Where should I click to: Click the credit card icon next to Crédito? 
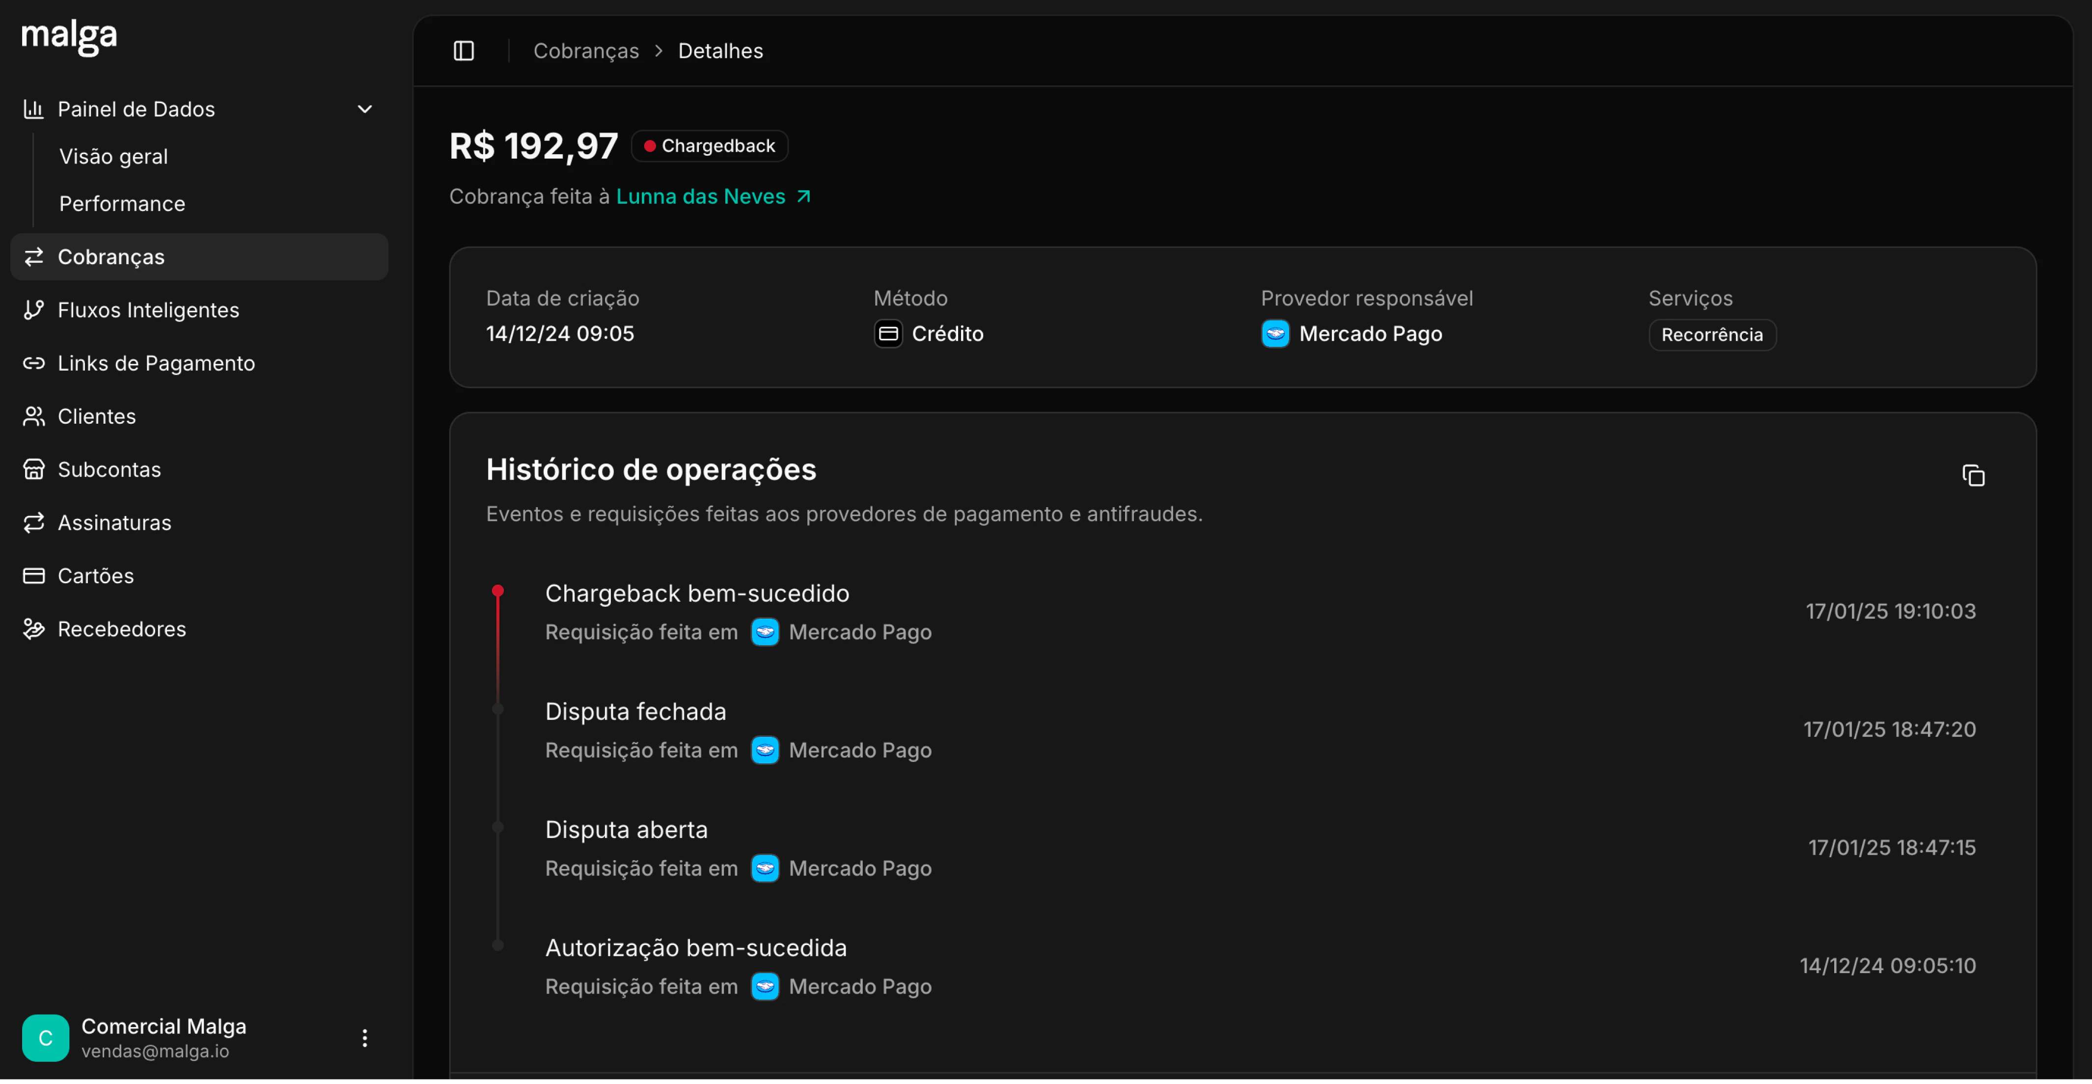(888, 334)
